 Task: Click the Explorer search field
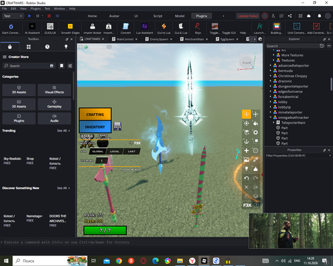click(292, 46)
